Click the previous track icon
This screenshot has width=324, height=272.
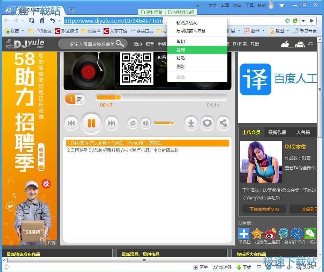71,123
